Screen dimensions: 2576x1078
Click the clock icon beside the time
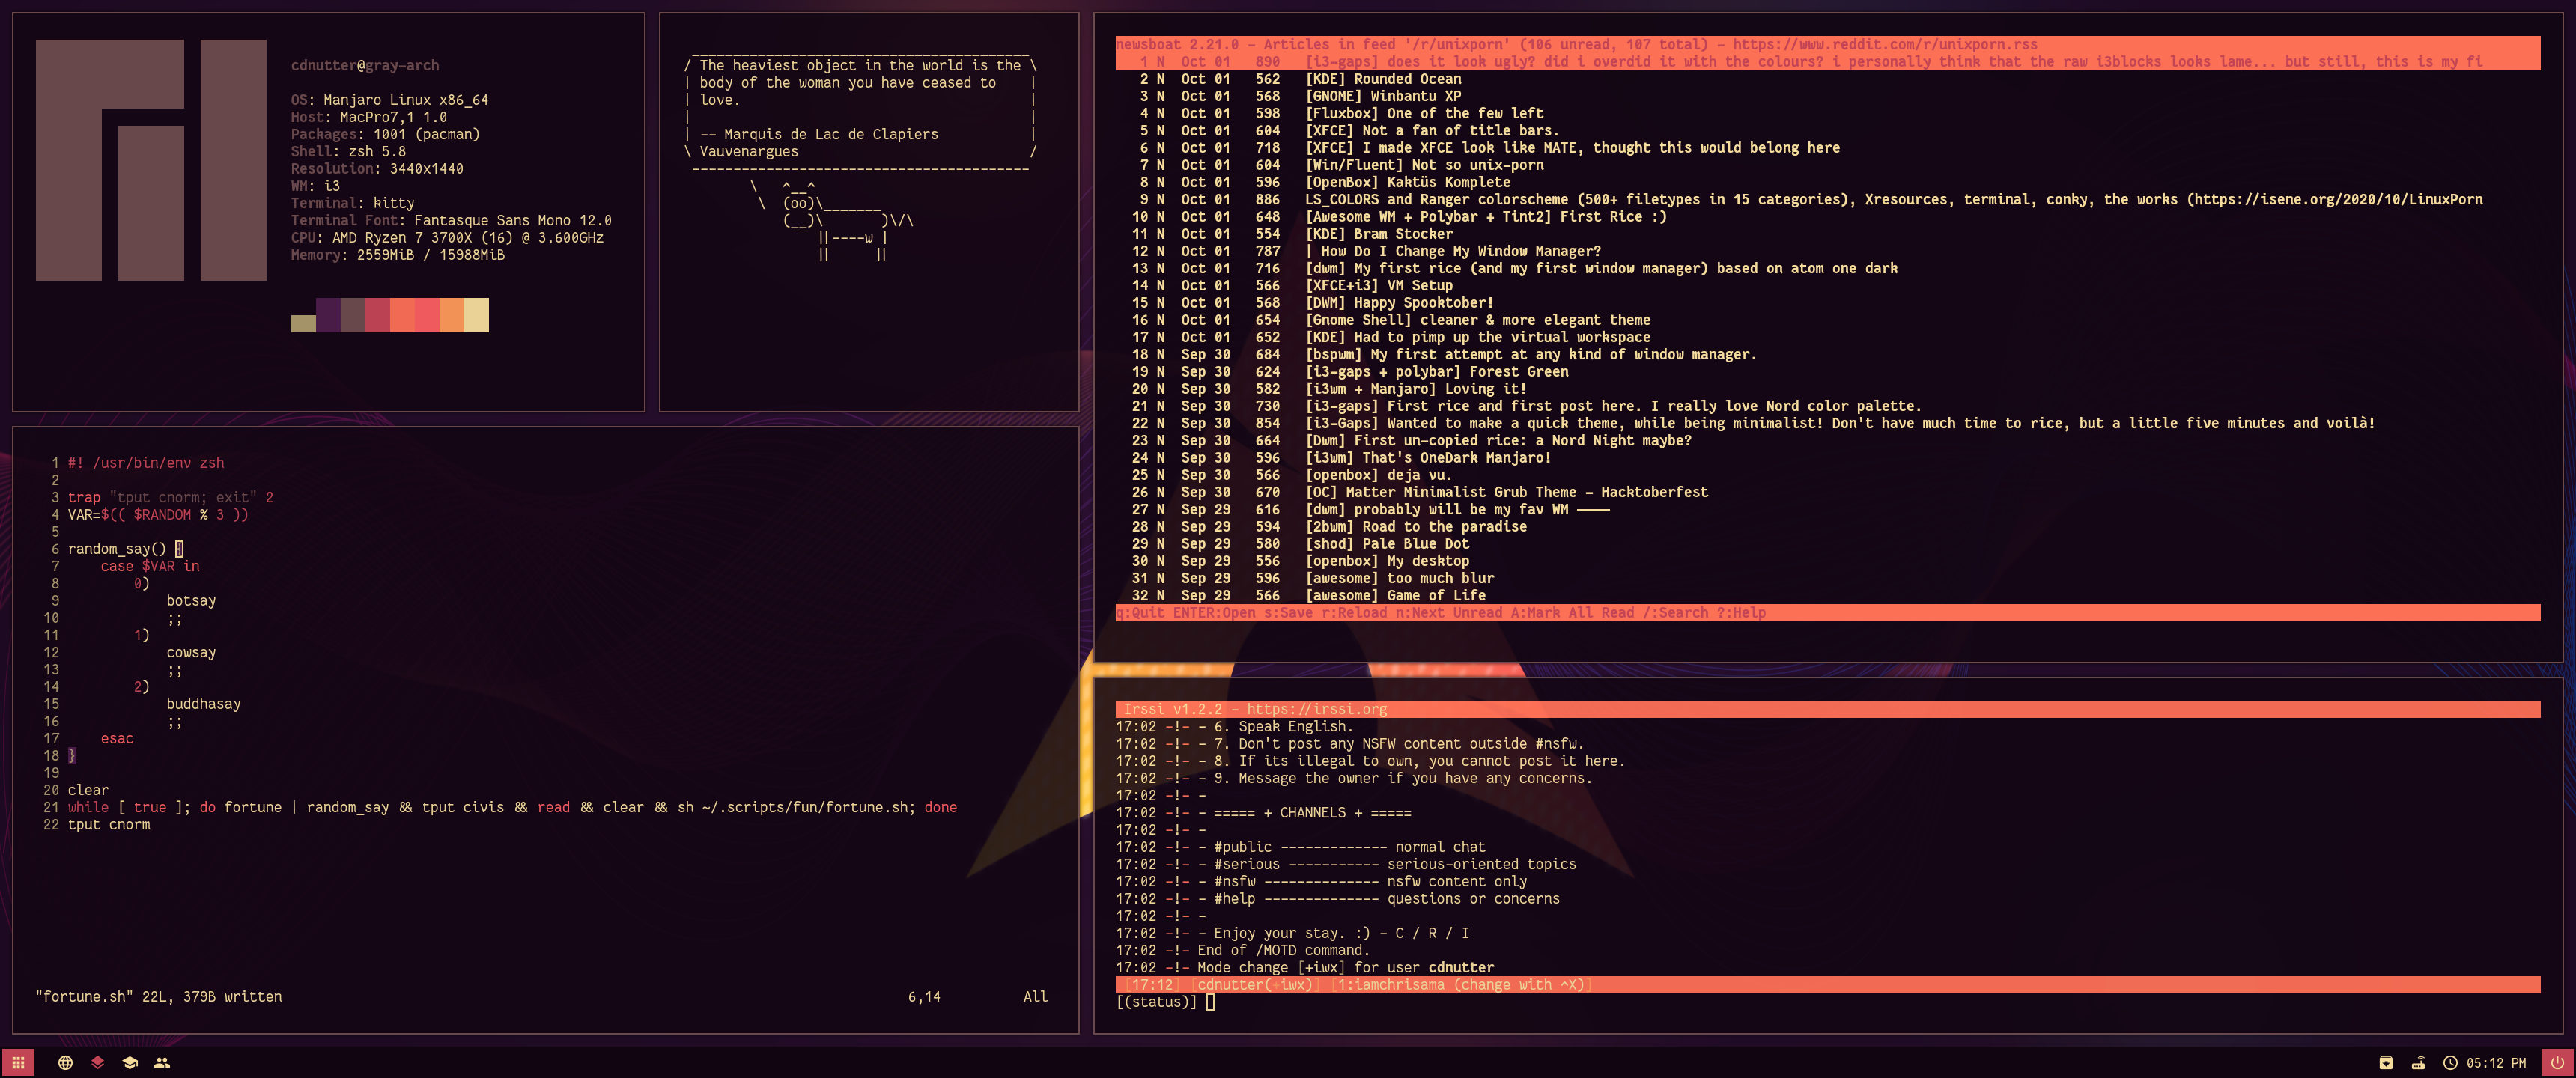tap(2450, 1062)
